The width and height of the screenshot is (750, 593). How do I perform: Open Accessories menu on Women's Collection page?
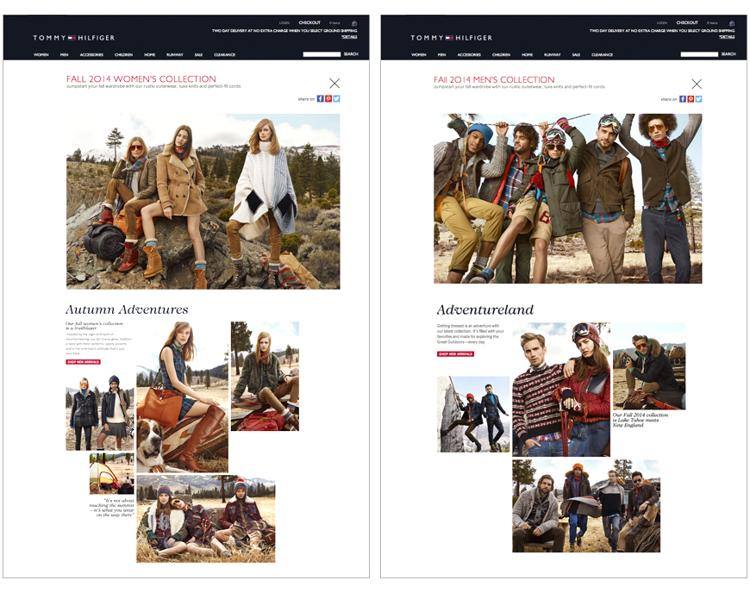click(91, 54)
